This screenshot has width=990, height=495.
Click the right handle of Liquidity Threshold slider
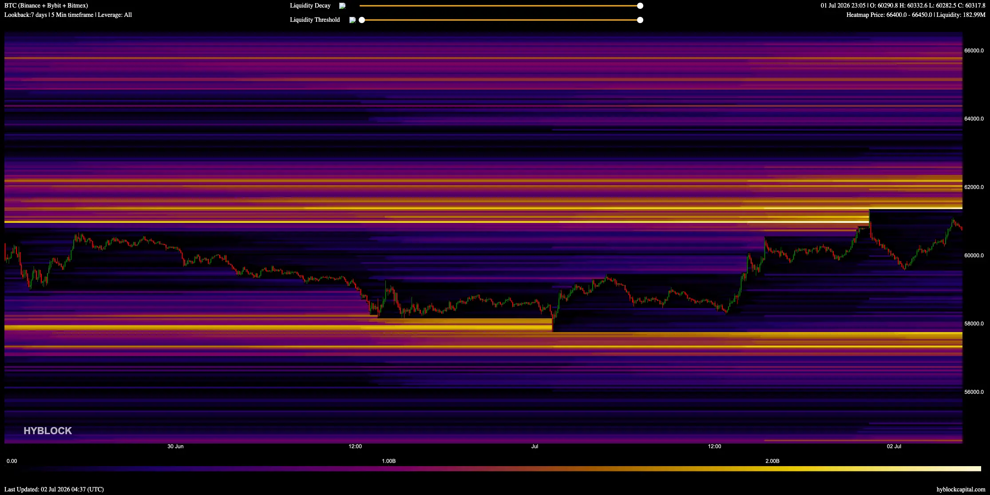click(x=640, y=20)
